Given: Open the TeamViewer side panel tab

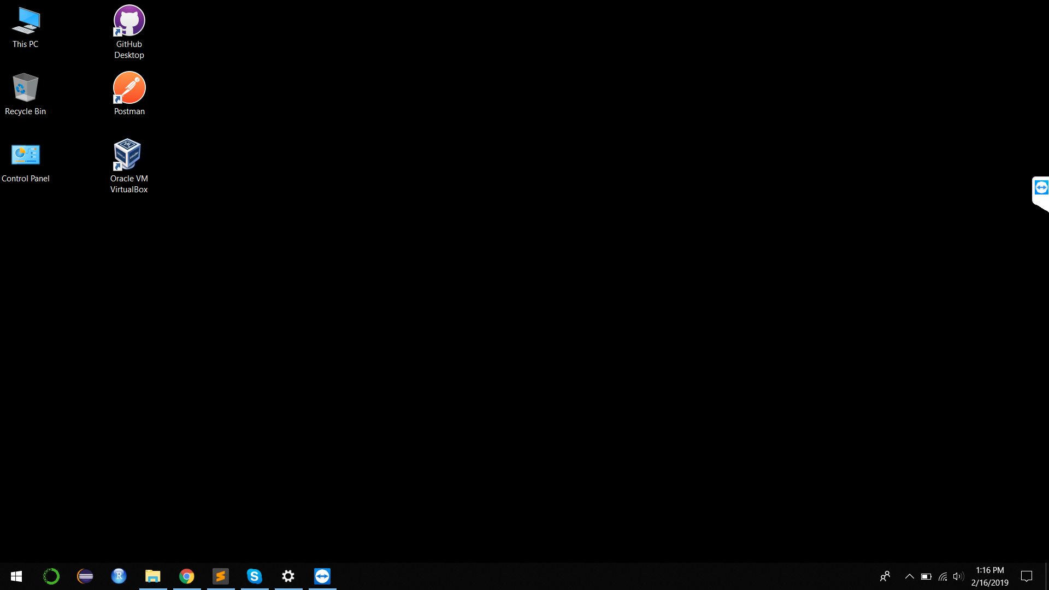Looking at the screenshot, I should click(x=1041, y=188).
